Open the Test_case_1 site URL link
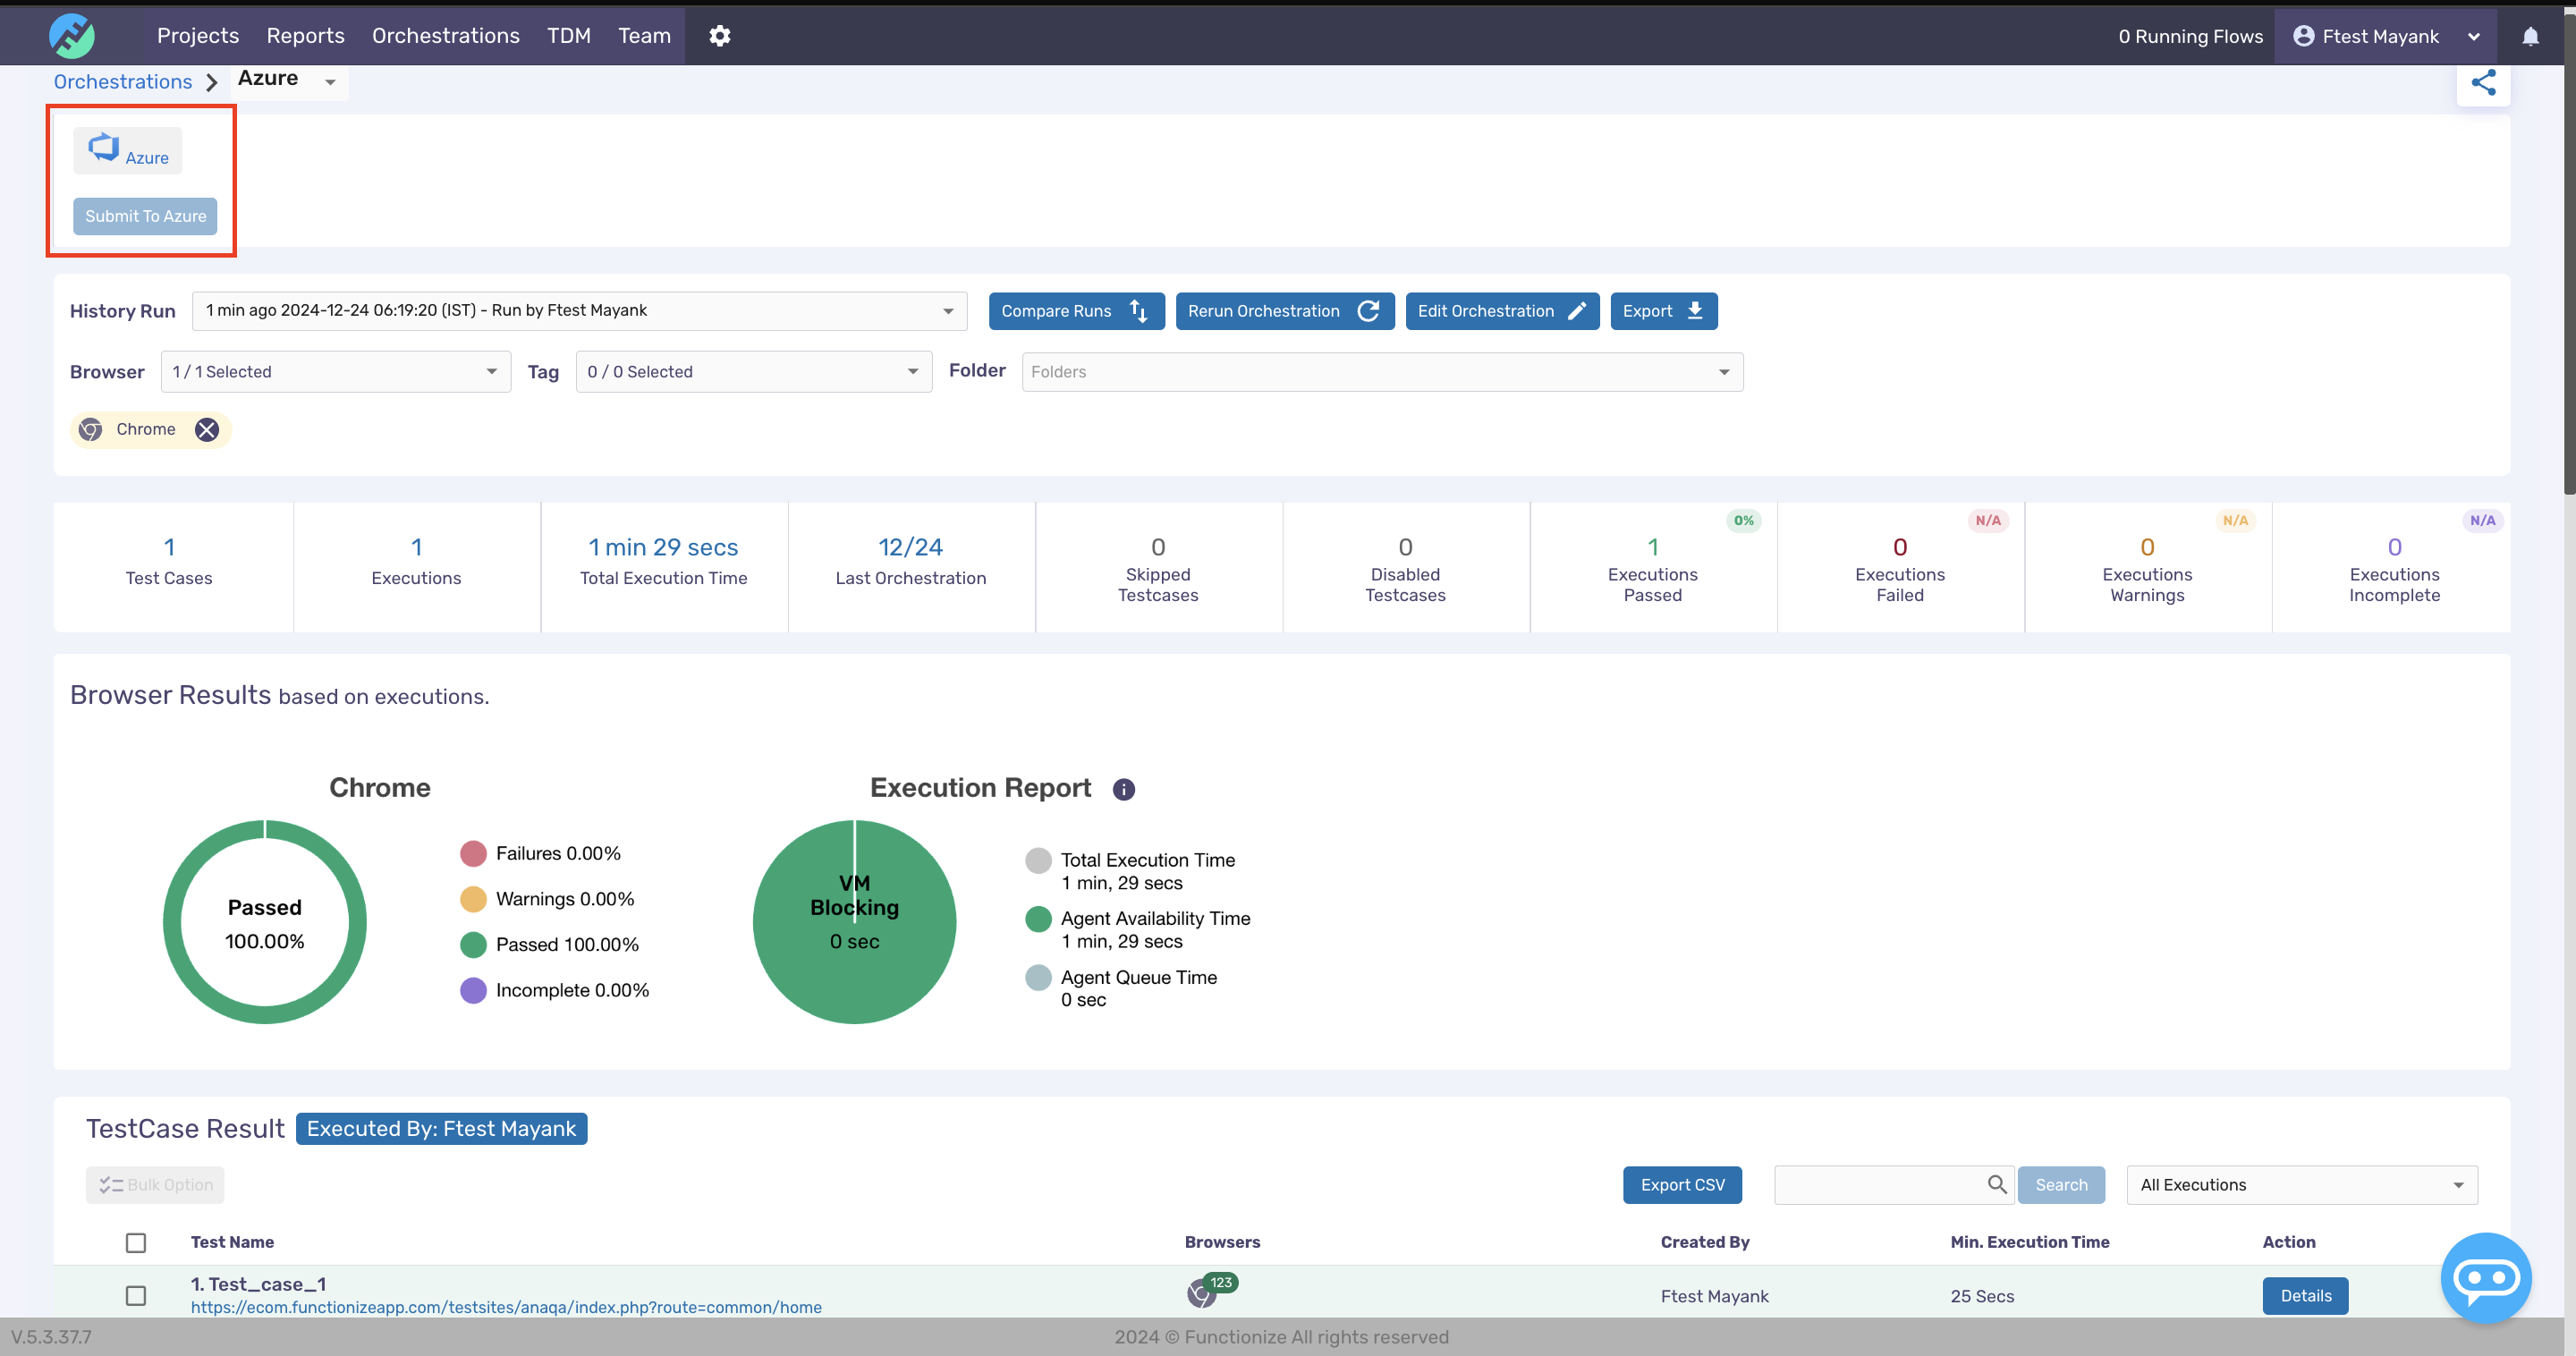The image size is (2576, 1356). coord(506,1307)
